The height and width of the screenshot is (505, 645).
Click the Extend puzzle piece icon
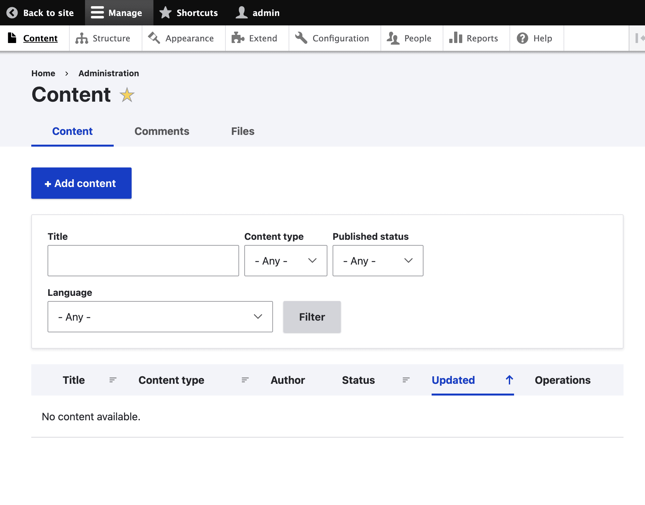pos(238,38)
